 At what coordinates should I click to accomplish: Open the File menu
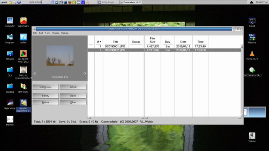35,33
